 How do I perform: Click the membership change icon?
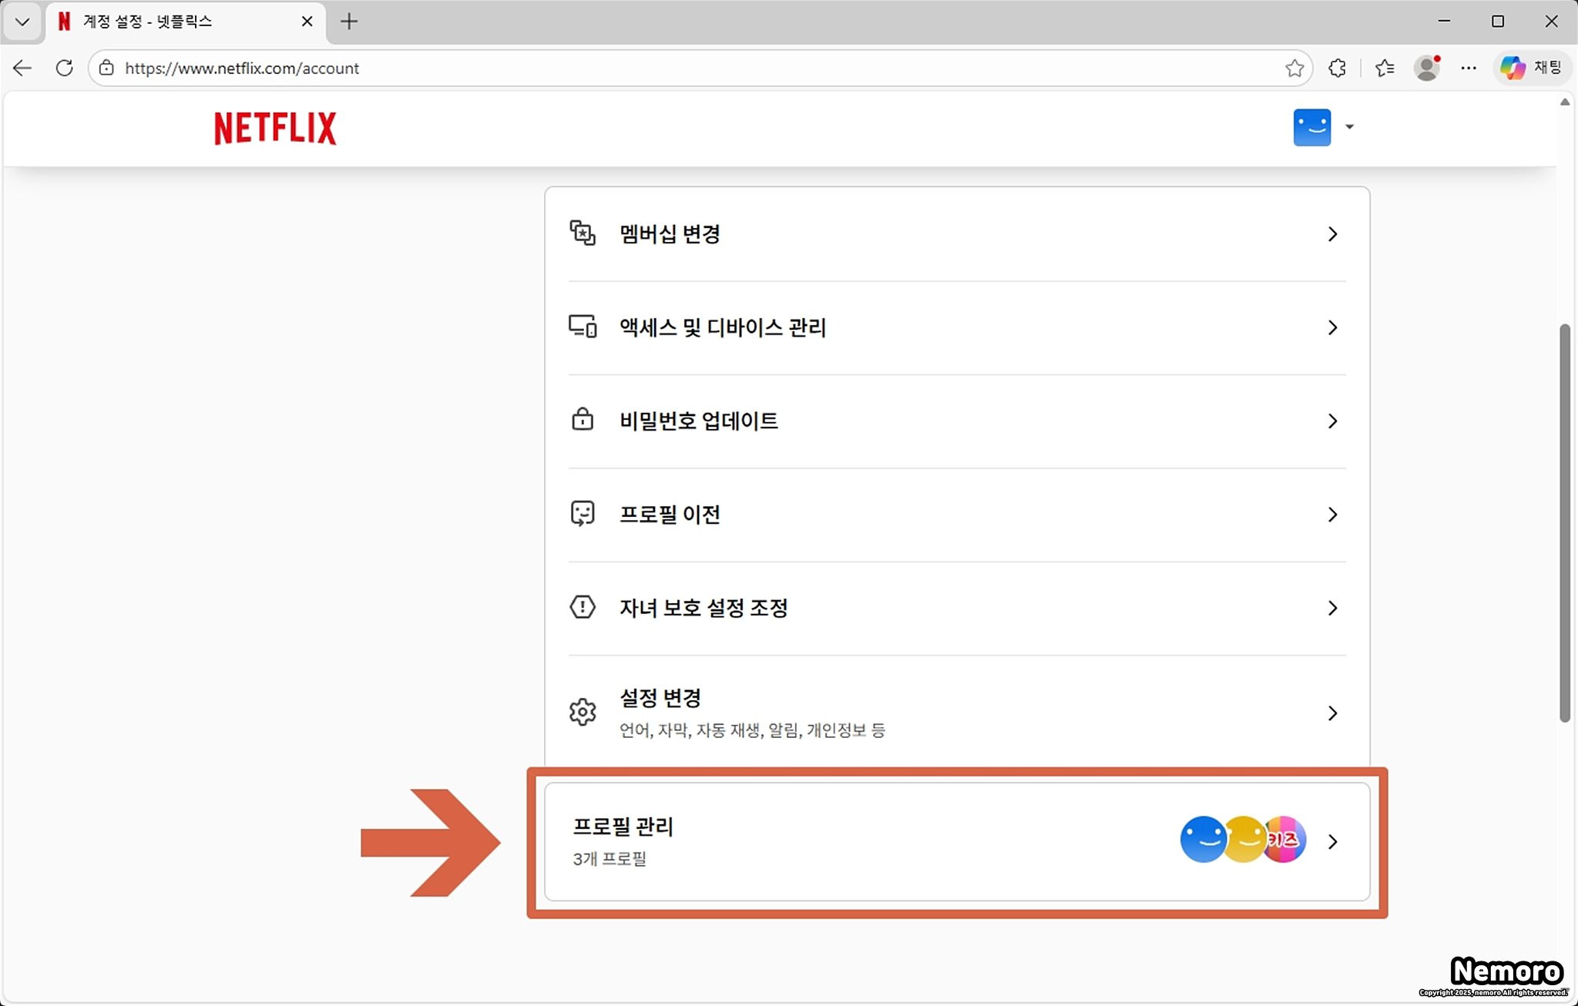583,233
